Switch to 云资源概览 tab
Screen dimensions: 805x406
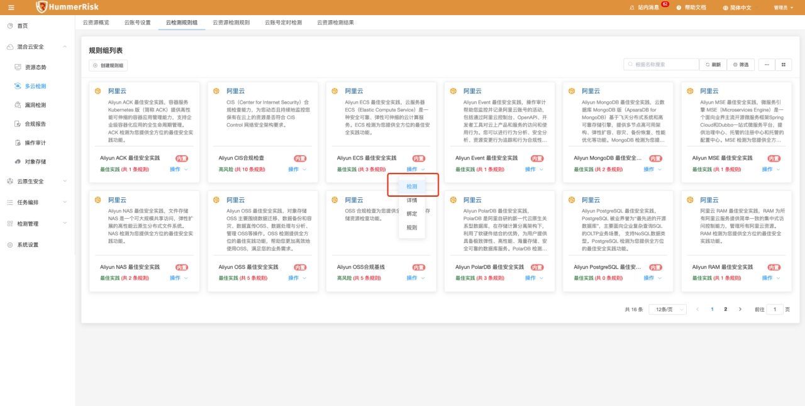(96, 22)
